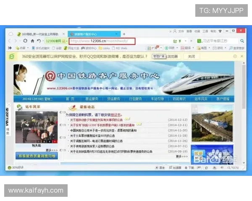This screenshot has height=201, width=252.
Task: Open 铁路常识 in the site navigation
Action: [x=179, y=99]
